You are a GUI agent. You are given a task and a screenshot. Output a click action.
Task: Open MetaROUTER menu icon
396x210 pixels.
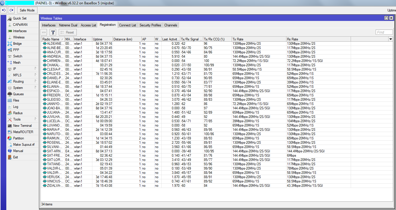tap(10, 132)
